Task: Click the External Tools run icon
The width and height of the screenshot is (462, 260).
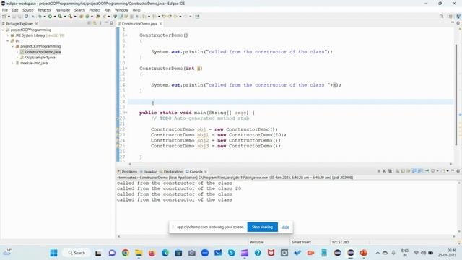Action: [71, 17]
